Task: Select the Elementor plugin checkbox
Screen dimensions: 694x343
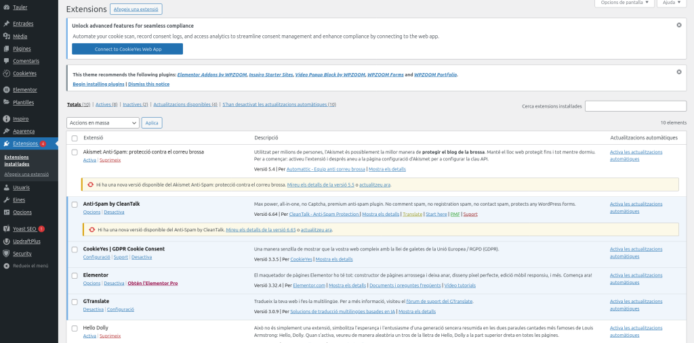Action: 75,275
